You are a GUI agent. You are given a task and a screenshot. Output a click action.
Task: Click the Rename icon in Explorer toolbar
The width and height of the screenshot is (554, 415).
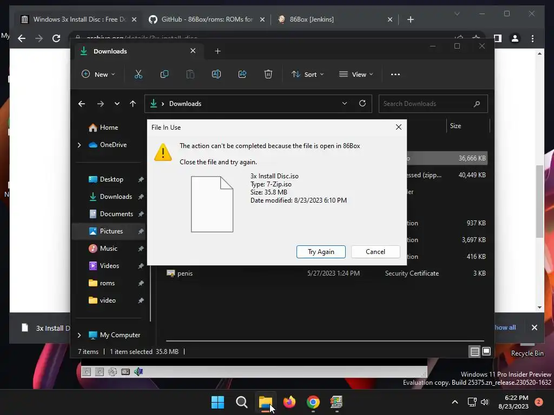pos(216,75)
